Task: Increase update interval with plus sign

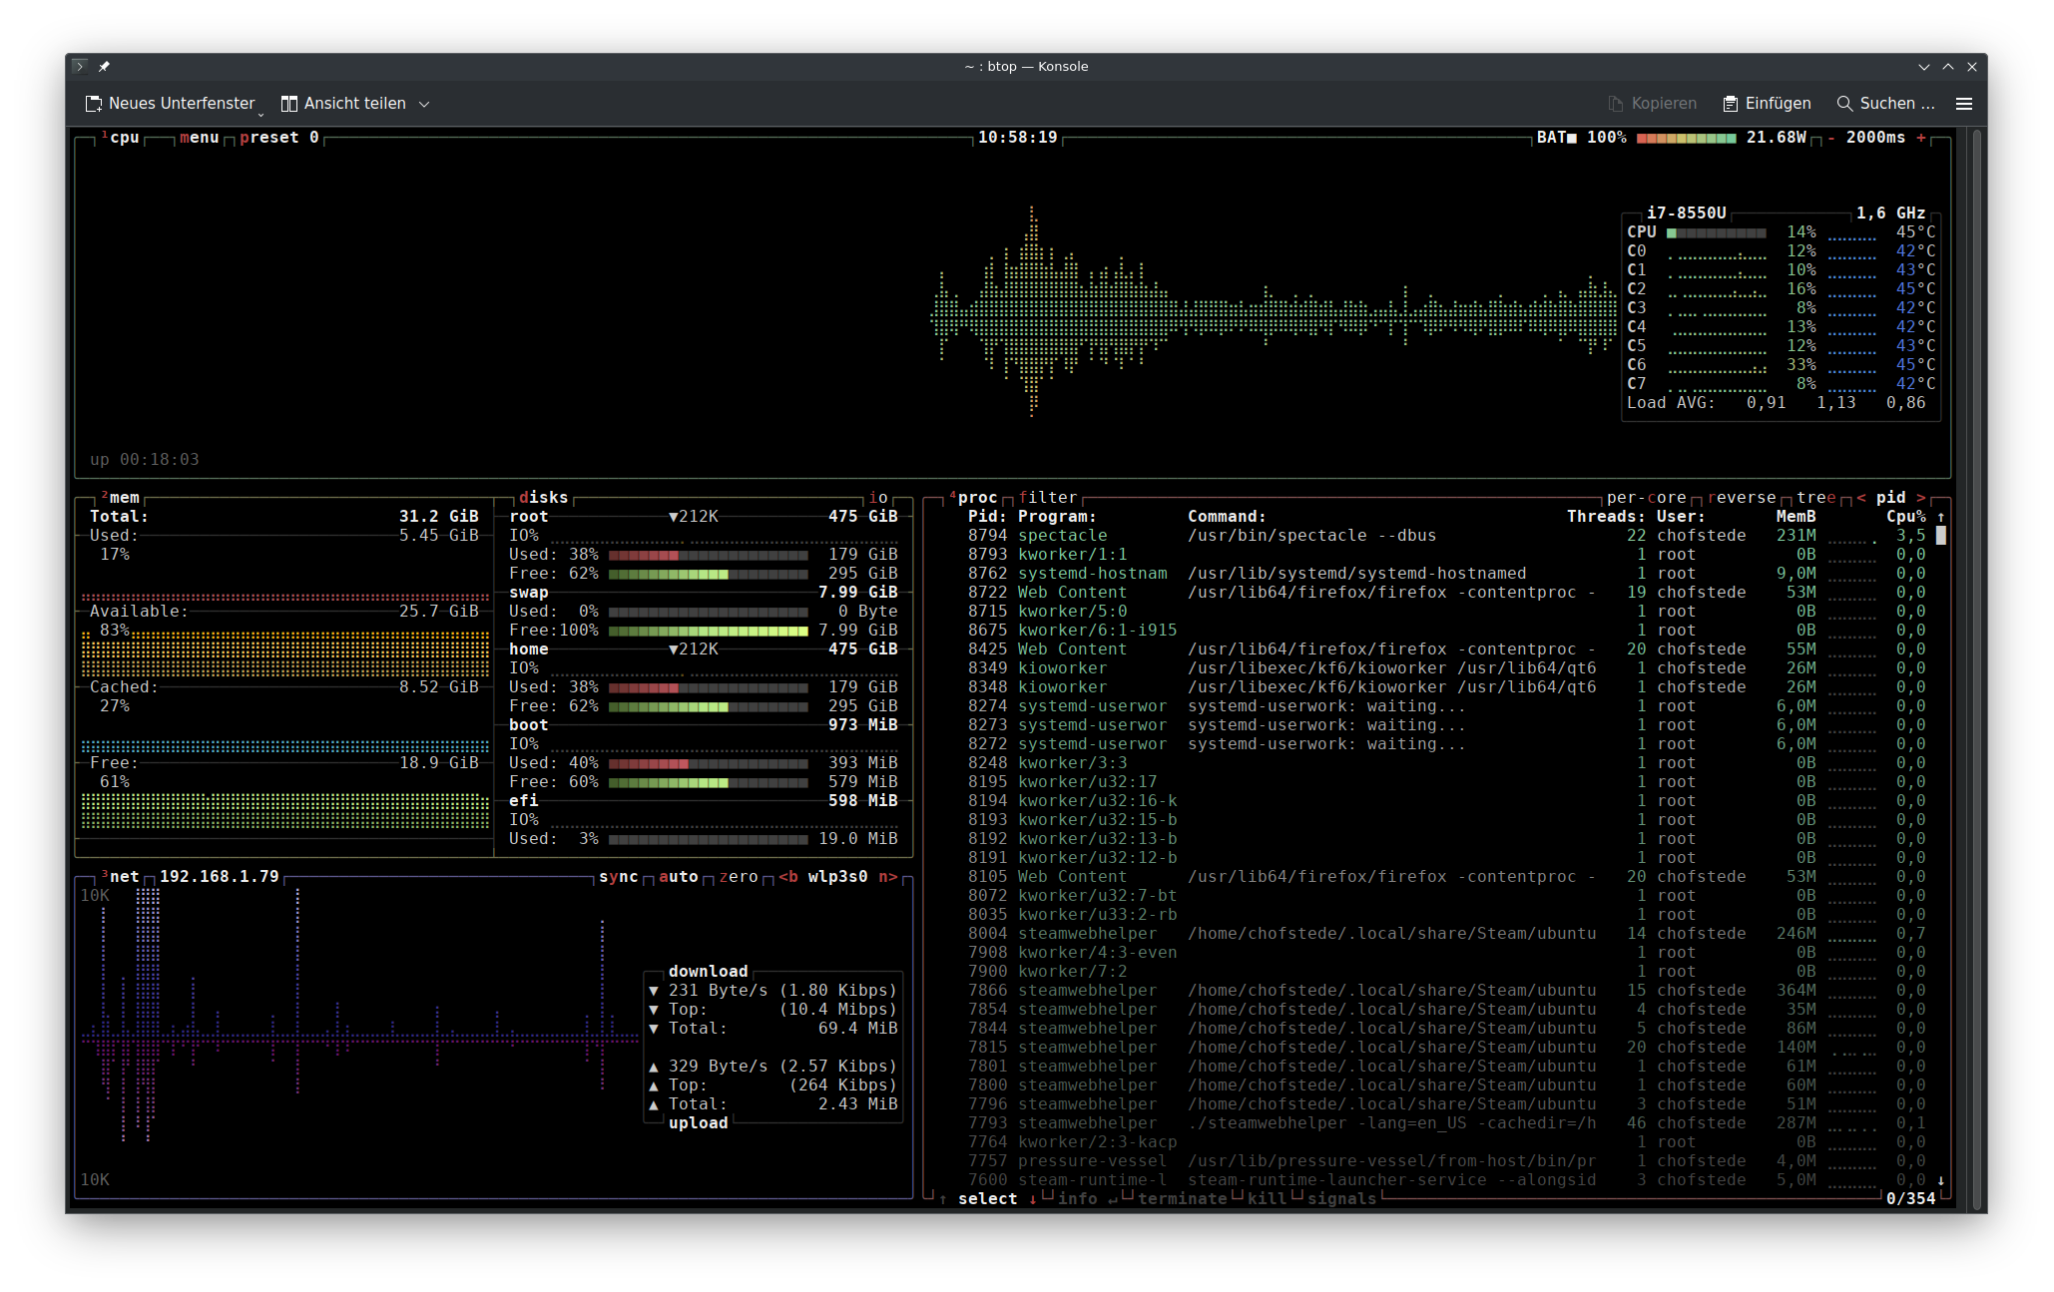Action: click(1921, 138)
